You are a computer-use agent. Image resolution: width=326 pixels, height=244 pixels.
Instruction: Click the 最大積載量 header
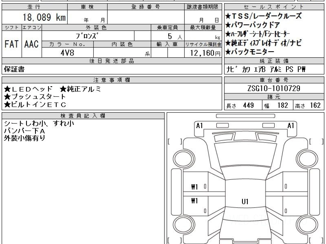(x=203, y=27)
